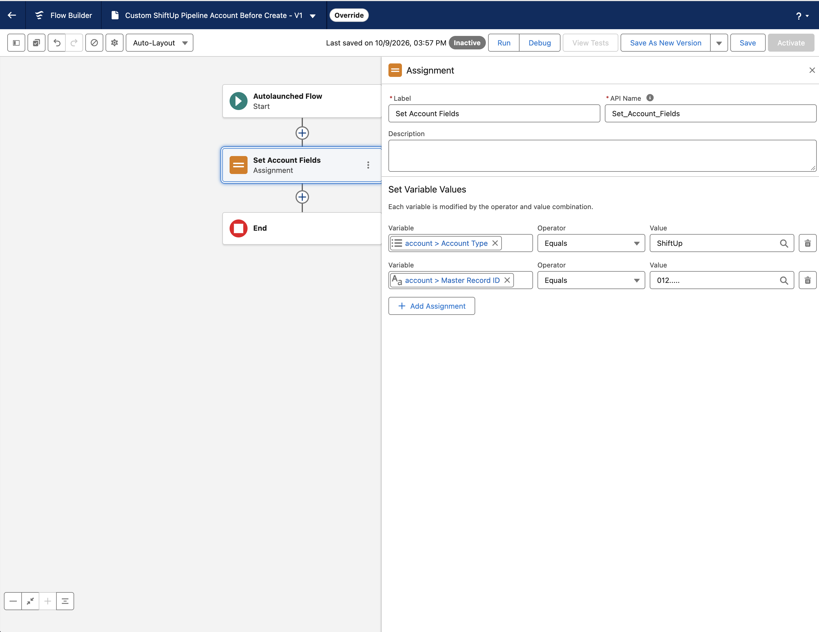This screenshot has height=632, width=819.
Task: Click the Debug button
Action: tap(540, 43)
